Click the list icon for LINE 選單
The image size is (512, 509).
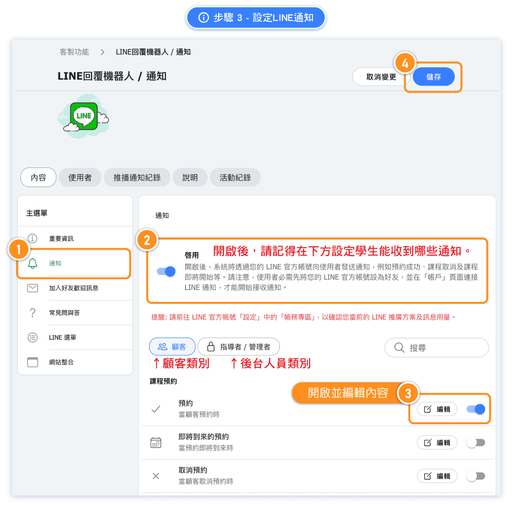coord(33,337)
